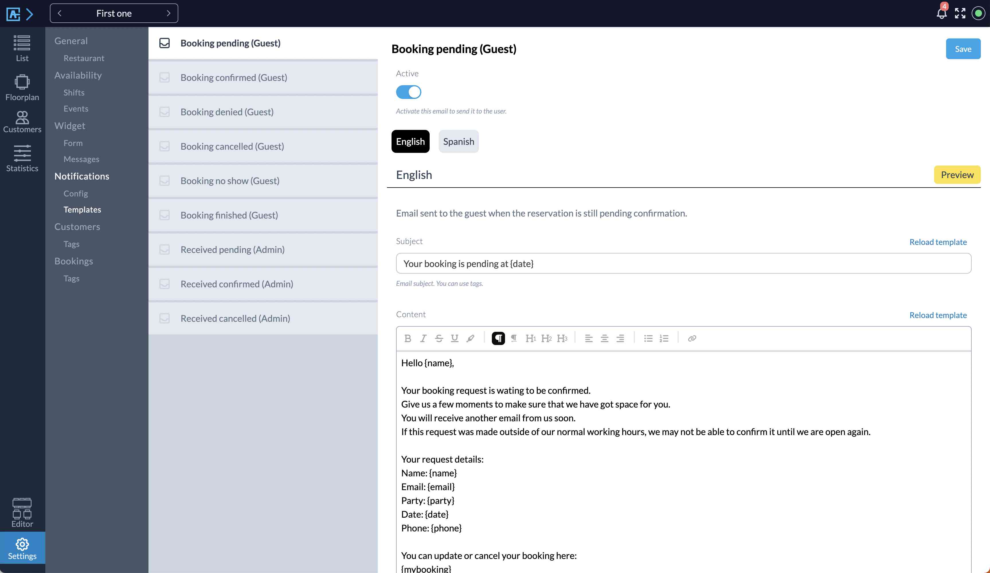Viewport: 990px width, 573px height.
Task: Toggle bold formatting in editor
Action: [408, 338]
